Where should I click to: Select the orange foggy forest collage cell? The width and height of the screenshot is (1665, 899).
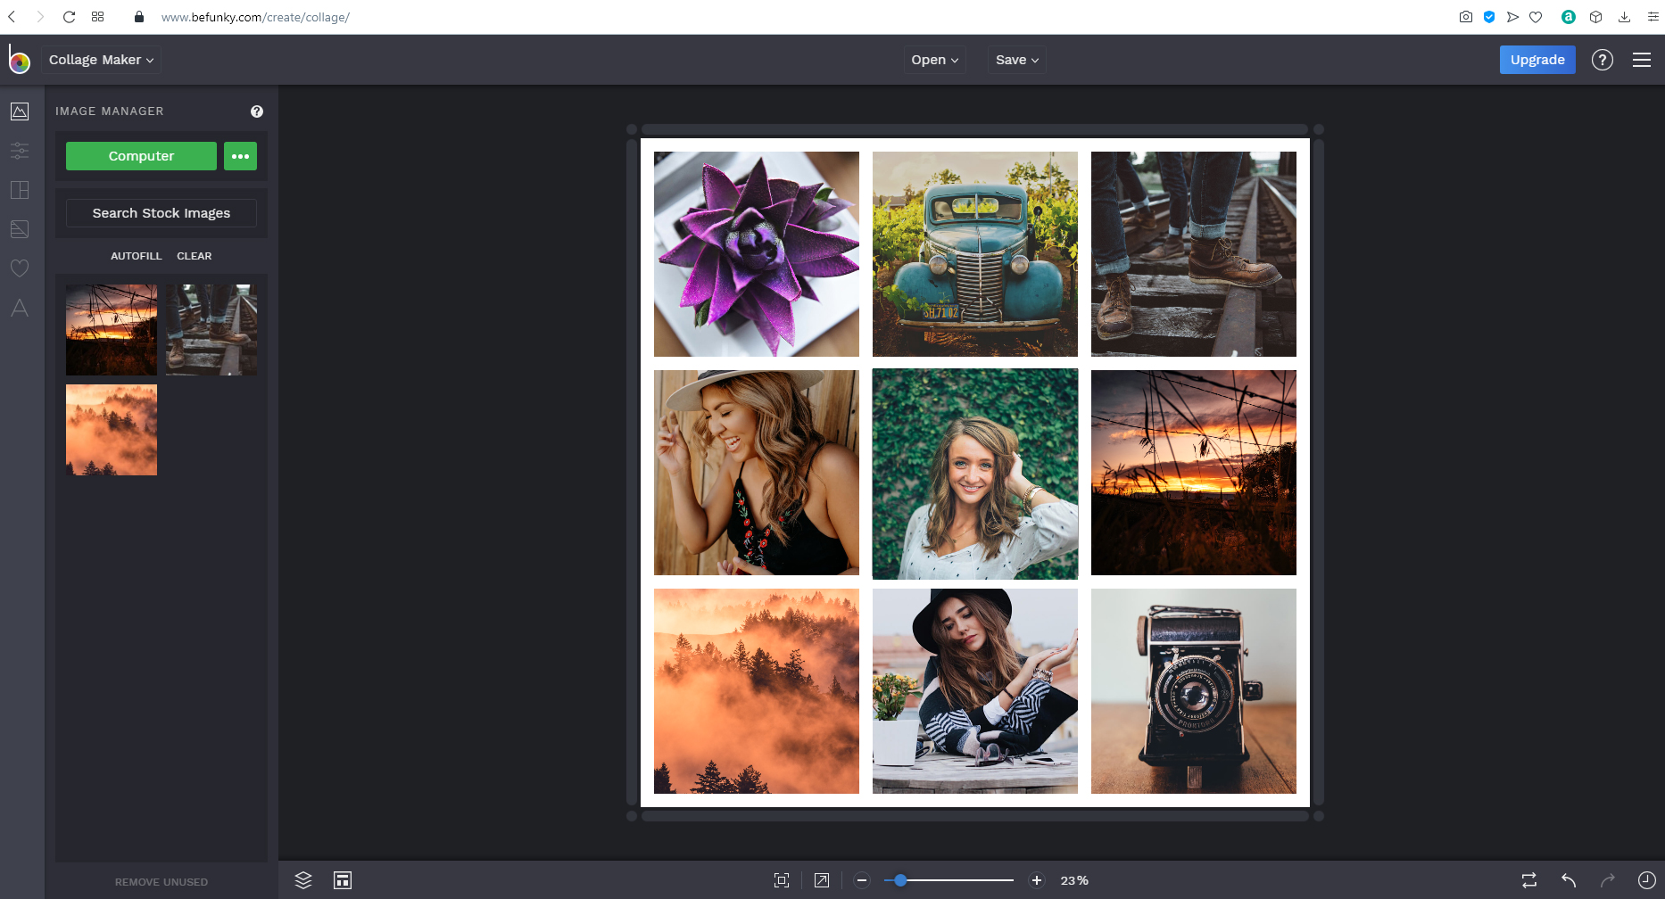point(757,691)
